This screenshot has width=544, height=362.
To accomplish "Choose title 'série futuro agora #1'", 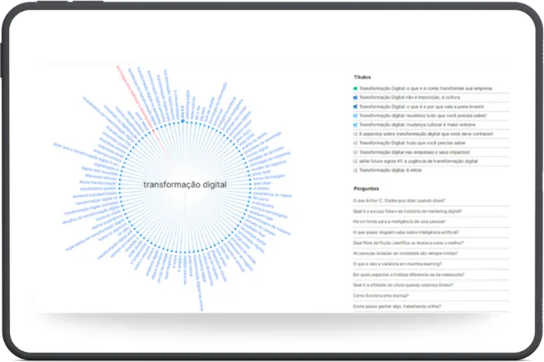I will click(418, 162).
